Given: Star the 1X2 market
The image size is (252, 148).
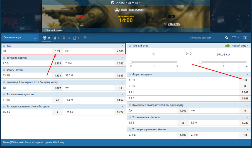Looking at the screenshot, I should point(4,46).
